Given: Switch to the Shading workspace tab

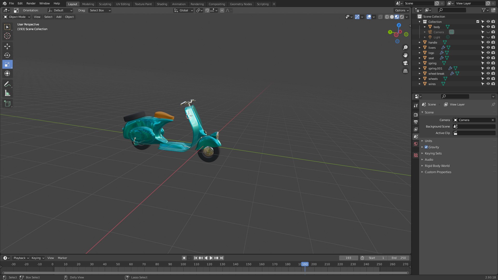Looking at the screenshot, I should (162, 4).
